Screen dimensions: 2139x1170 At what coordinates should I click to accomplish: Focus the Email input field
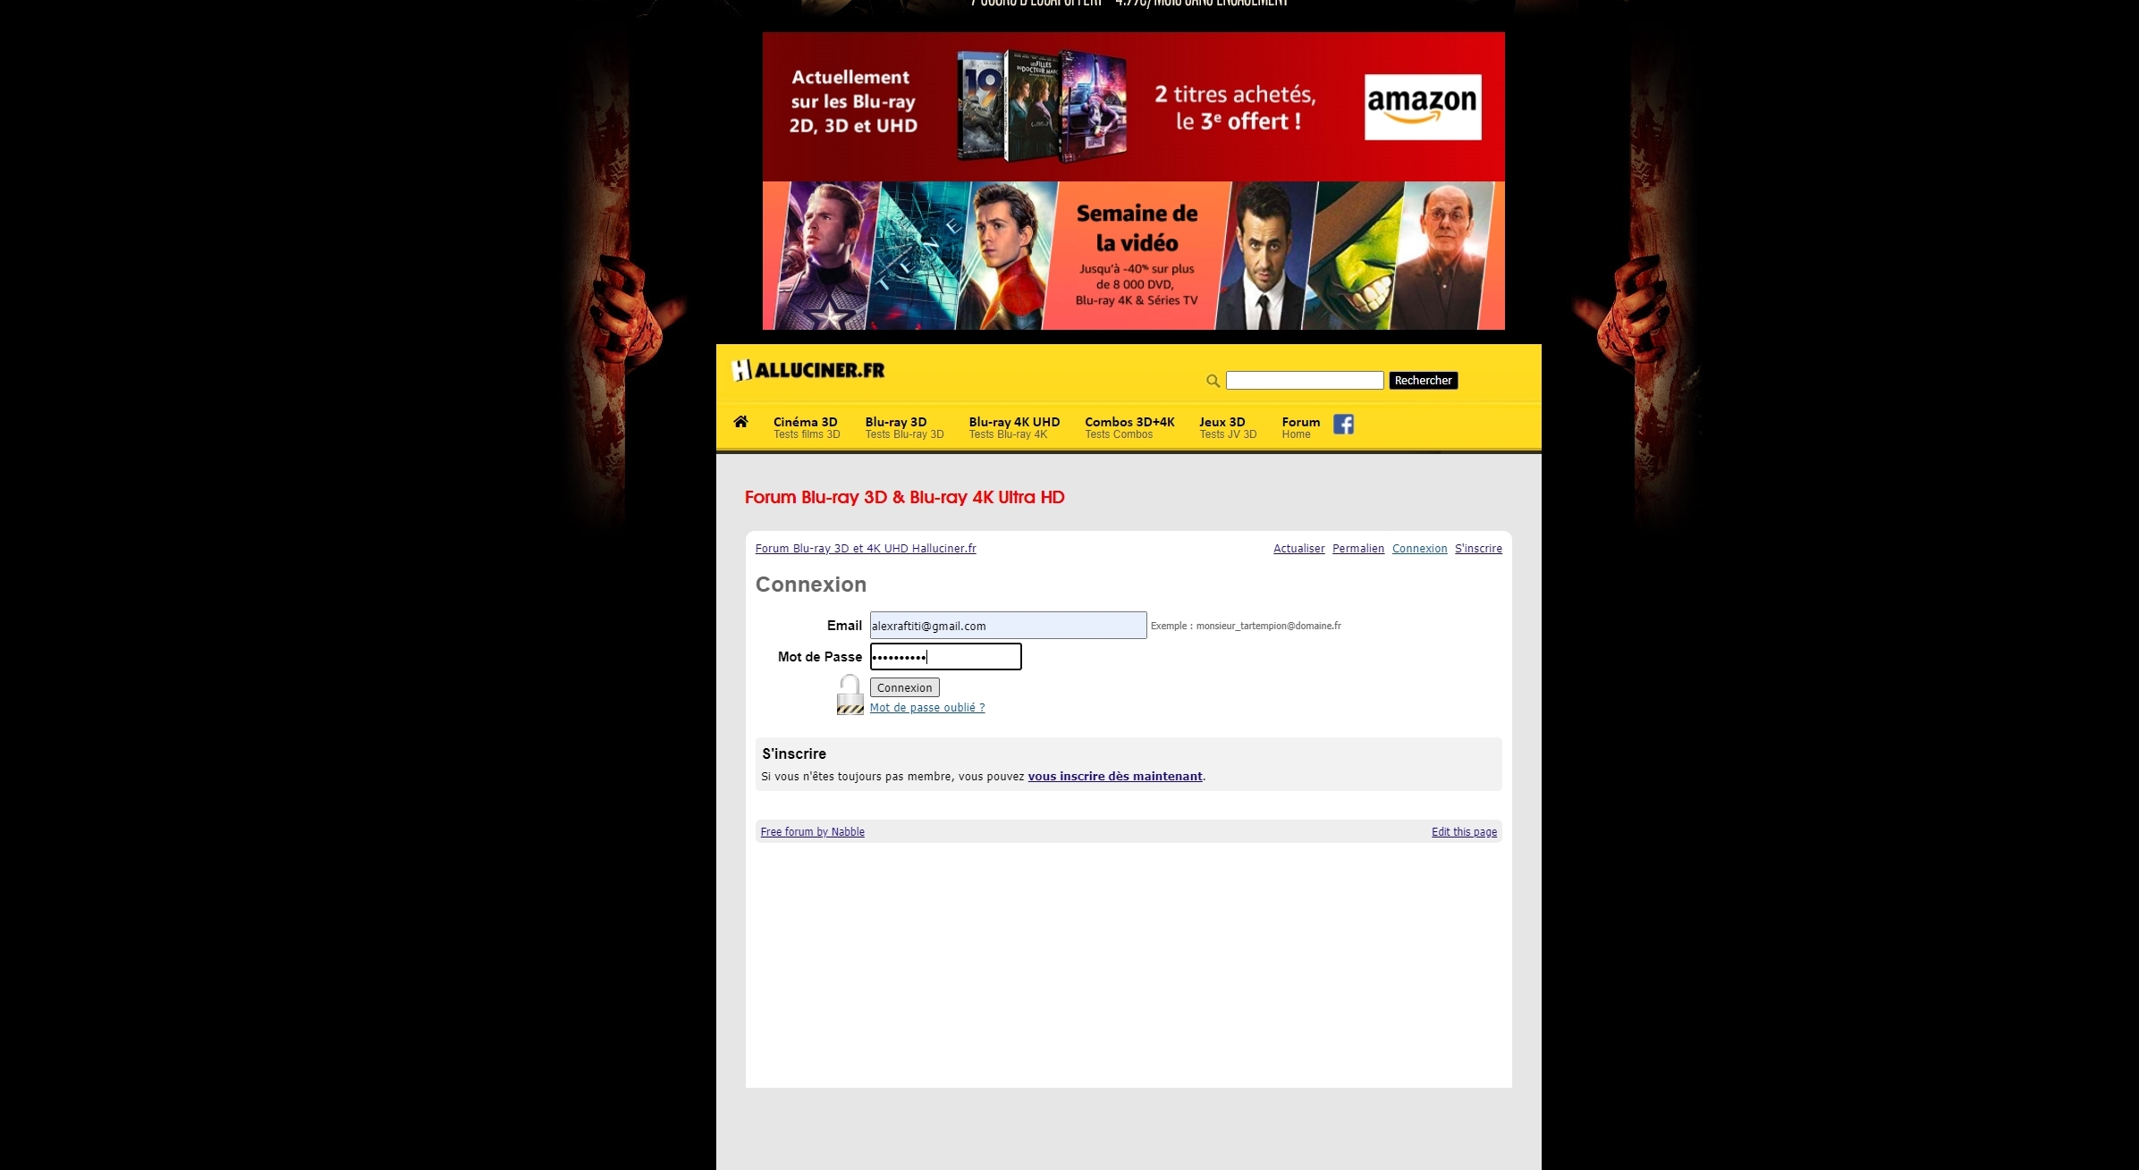[x=1007, y=626]
